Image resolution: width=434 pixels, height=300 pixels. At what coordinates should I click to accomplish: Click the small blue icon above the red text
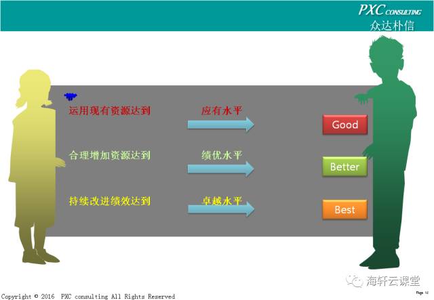pyautogui.click(x=70, y=97)
